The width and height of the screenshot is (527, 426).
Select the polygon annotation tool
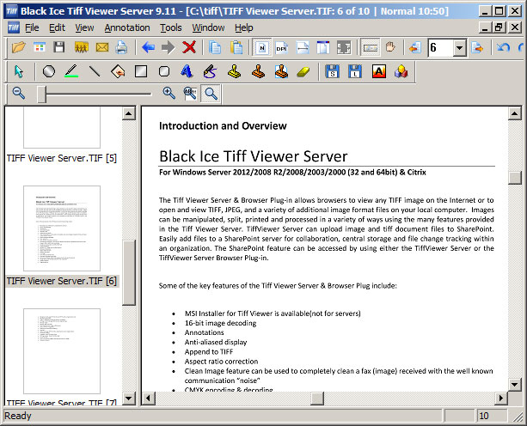click(x=118, y=71)
